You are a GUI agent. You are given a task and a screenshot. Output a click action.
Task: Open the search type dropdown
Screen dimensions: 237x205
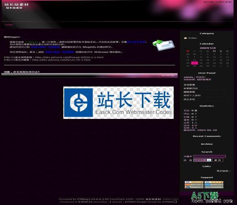202,160
